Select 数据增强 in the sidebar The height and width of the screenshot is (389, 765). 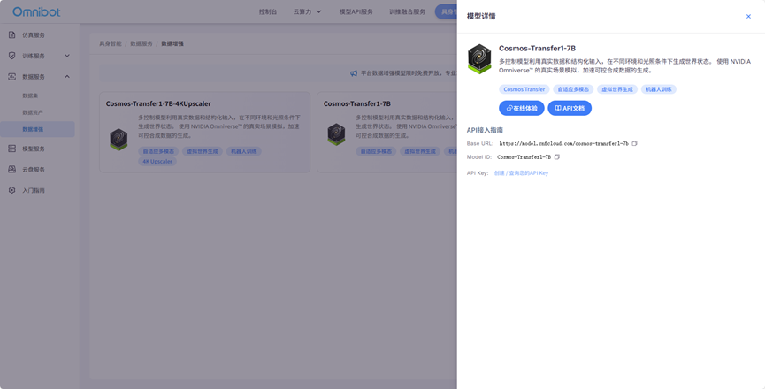point(37,129)
